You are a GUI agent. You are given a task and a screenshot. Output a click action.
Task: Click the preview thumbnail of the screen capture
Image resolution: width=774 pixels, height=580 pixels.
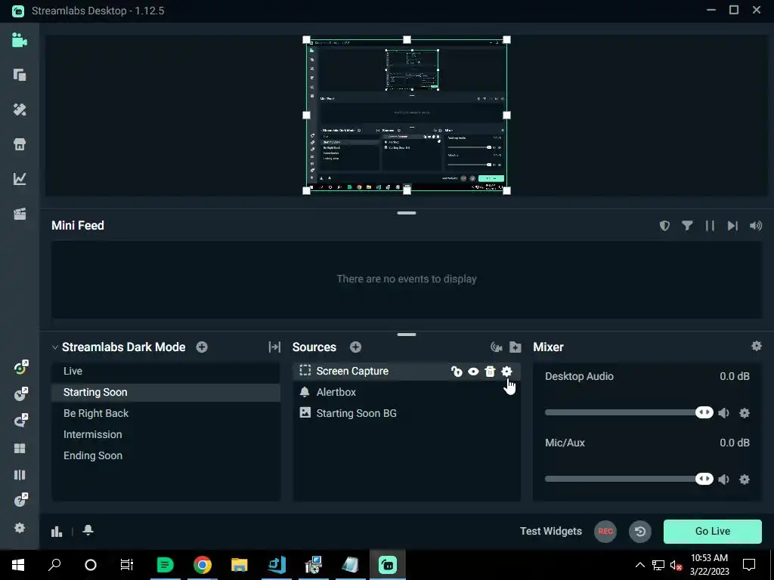[x=407, y=115]
